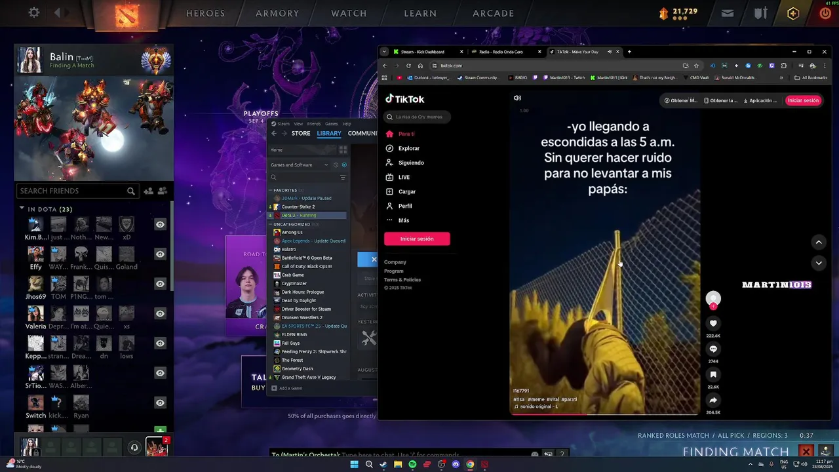Bookmark the TikTok video
The height and width of the screenshot is (472, 839).
click(713, 374)
